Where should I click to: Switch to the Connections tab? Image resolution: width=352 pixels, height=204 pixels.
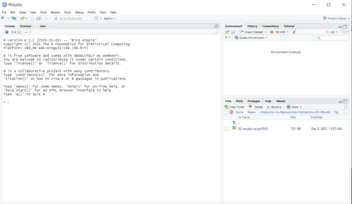click(x=270, y=26)
